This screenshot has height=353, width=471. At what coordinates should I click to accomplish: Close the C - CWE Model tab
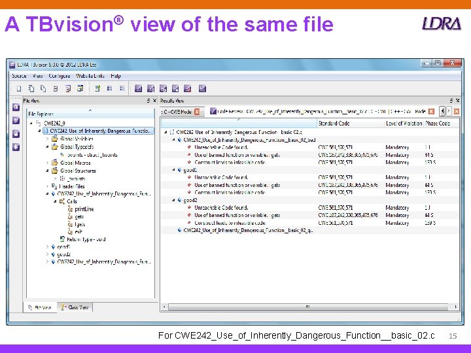click(197, 112)
